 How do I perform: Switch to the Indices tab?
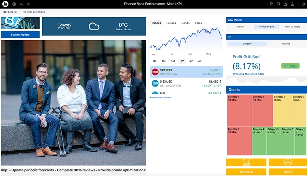(156, 23)
